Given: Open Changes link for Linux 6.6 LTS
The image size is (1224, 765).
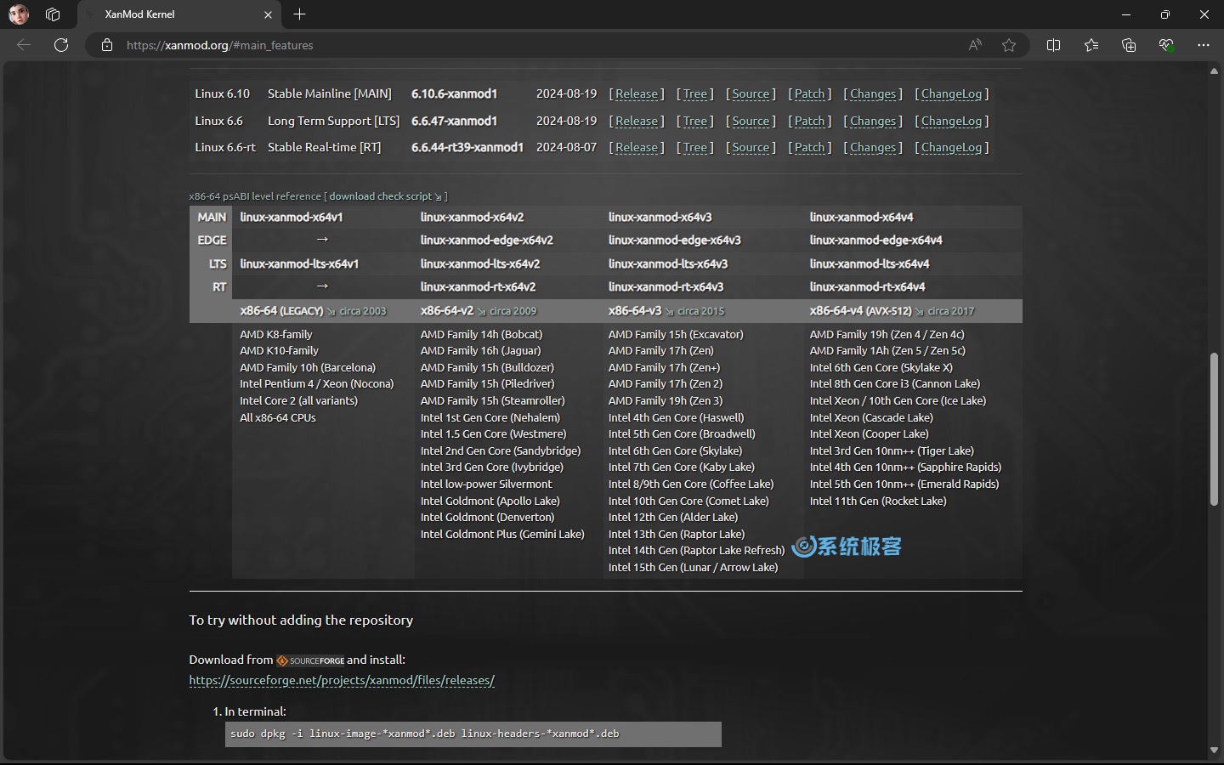Looking at the screenshot, I should pyautogui.click(x=873, y=122).
